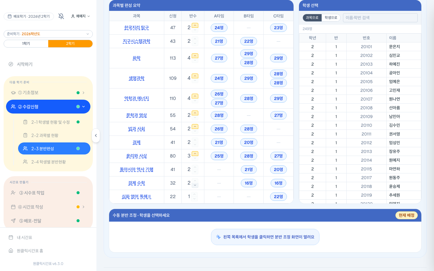The image size is (434, 271).
Task: Click the 2-3 분반편성 people icon
Action: [x=25, y=148]
